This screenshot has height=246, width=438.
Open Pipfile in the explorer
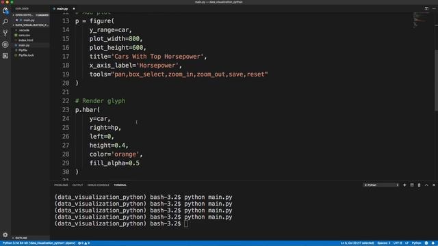click(23, 50)
